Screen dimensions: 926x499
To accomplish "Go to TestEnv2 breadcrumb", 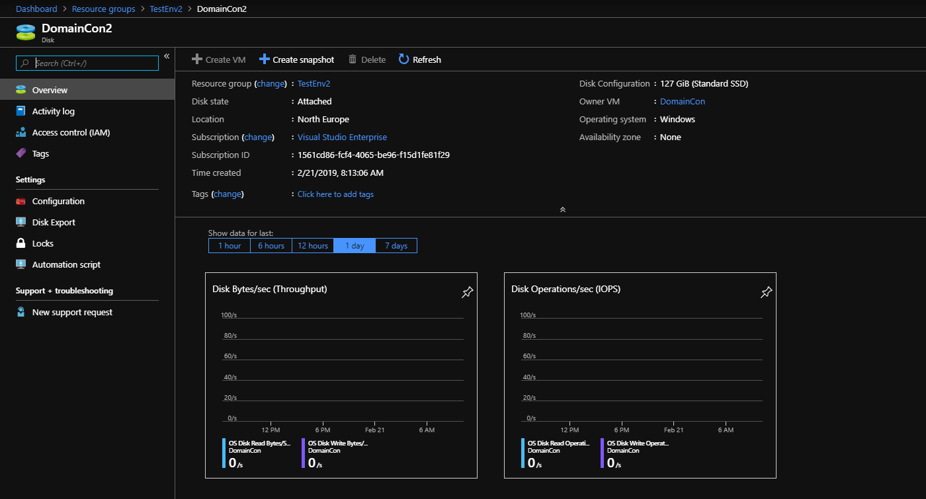I will (166, 9).
